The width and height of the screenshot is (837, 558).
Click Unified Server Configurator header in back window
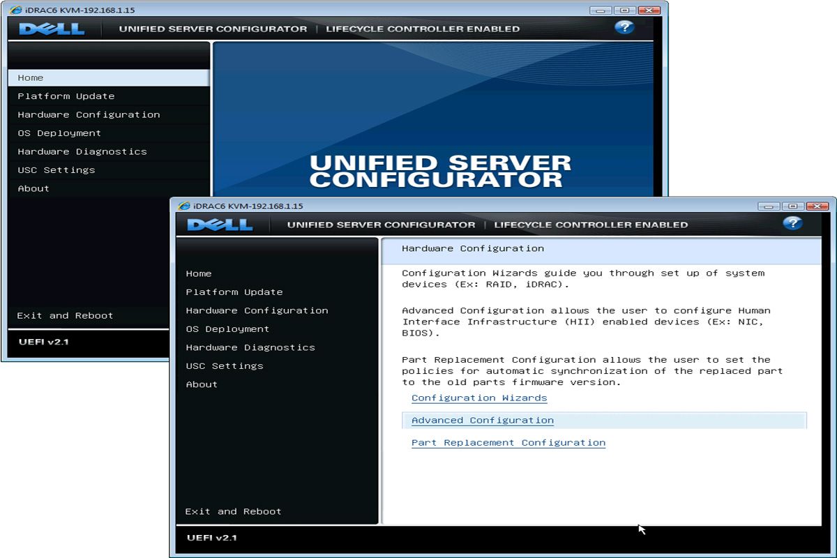[213, 29]
